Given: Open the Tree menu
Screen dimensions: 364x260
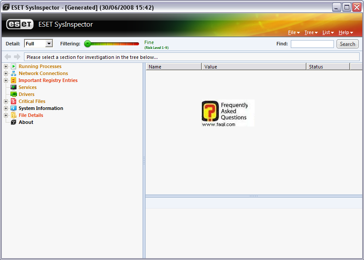Looking at the screenshot, I should [x=311, y=33].
